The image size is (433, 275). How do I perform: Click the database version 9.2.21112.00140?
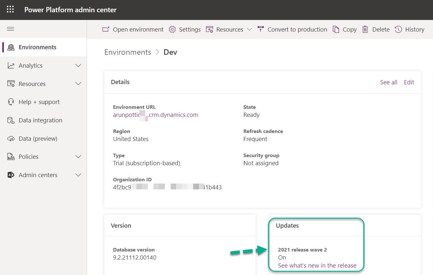[x=135, y=258]
